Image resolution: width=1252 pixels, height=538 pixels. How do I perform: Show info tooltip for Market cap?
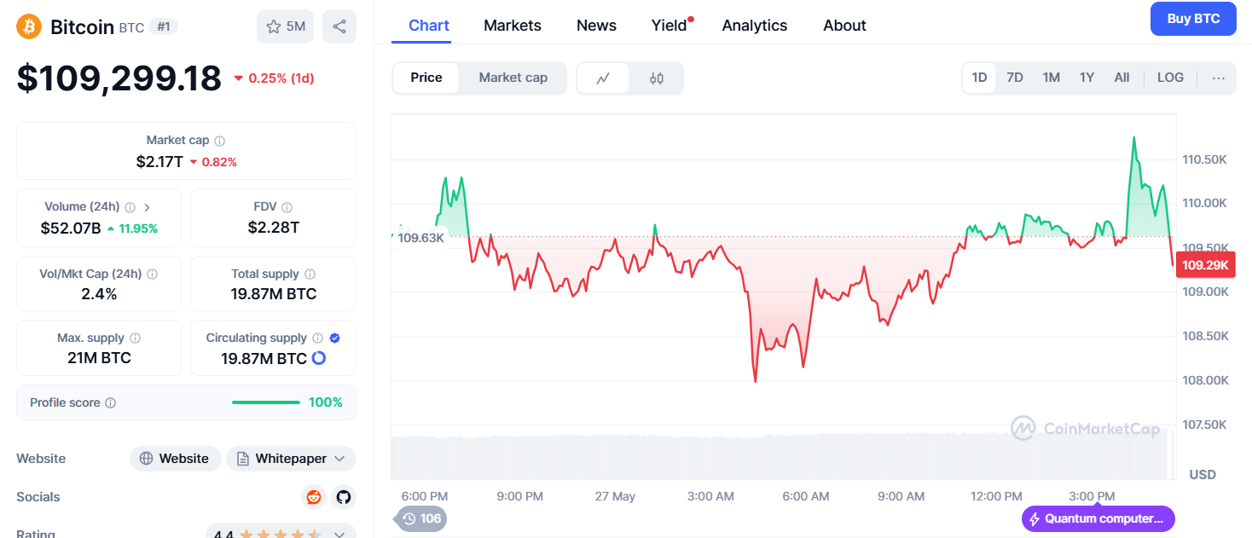[220, 141]
